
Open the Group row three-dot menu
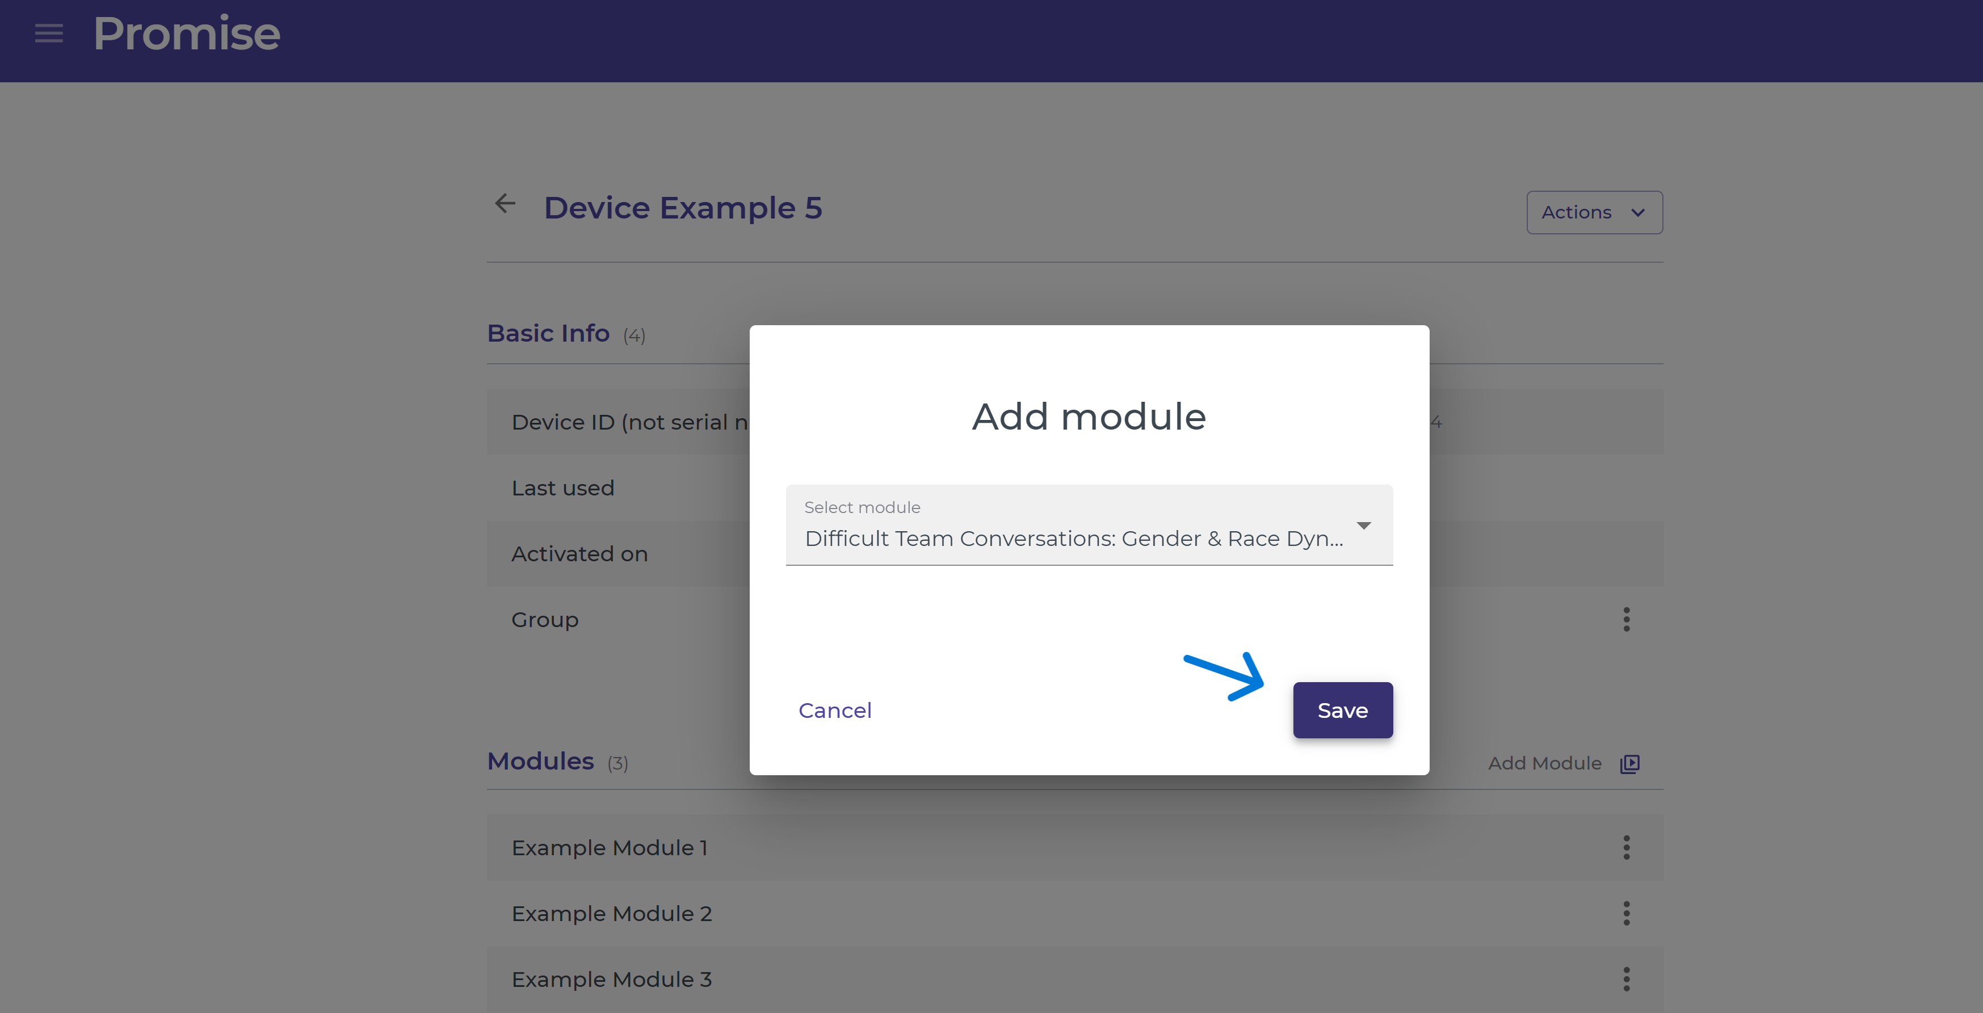coord(1626,620)
